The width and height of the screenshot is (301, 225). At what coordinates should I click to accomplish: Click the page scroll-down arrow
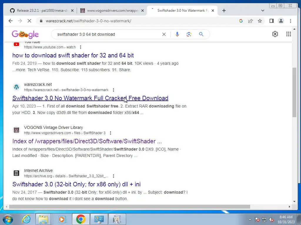(x=294, y=202)
